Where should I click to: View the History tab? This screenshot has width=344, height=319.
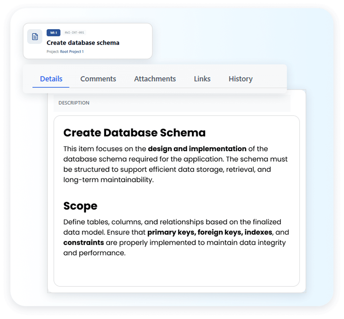click(x=240, y=79)
